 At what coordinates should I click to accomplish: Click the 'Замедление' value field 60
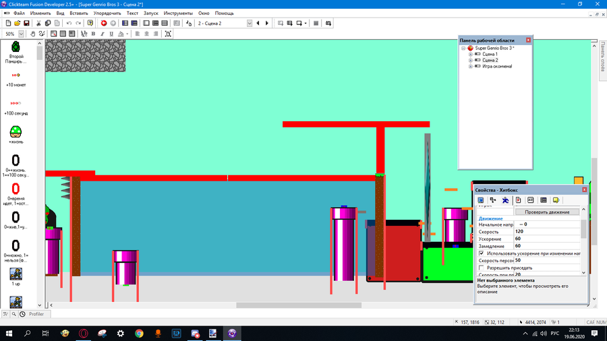547,246
